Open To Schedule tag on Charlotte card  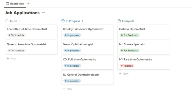[16, 35]
